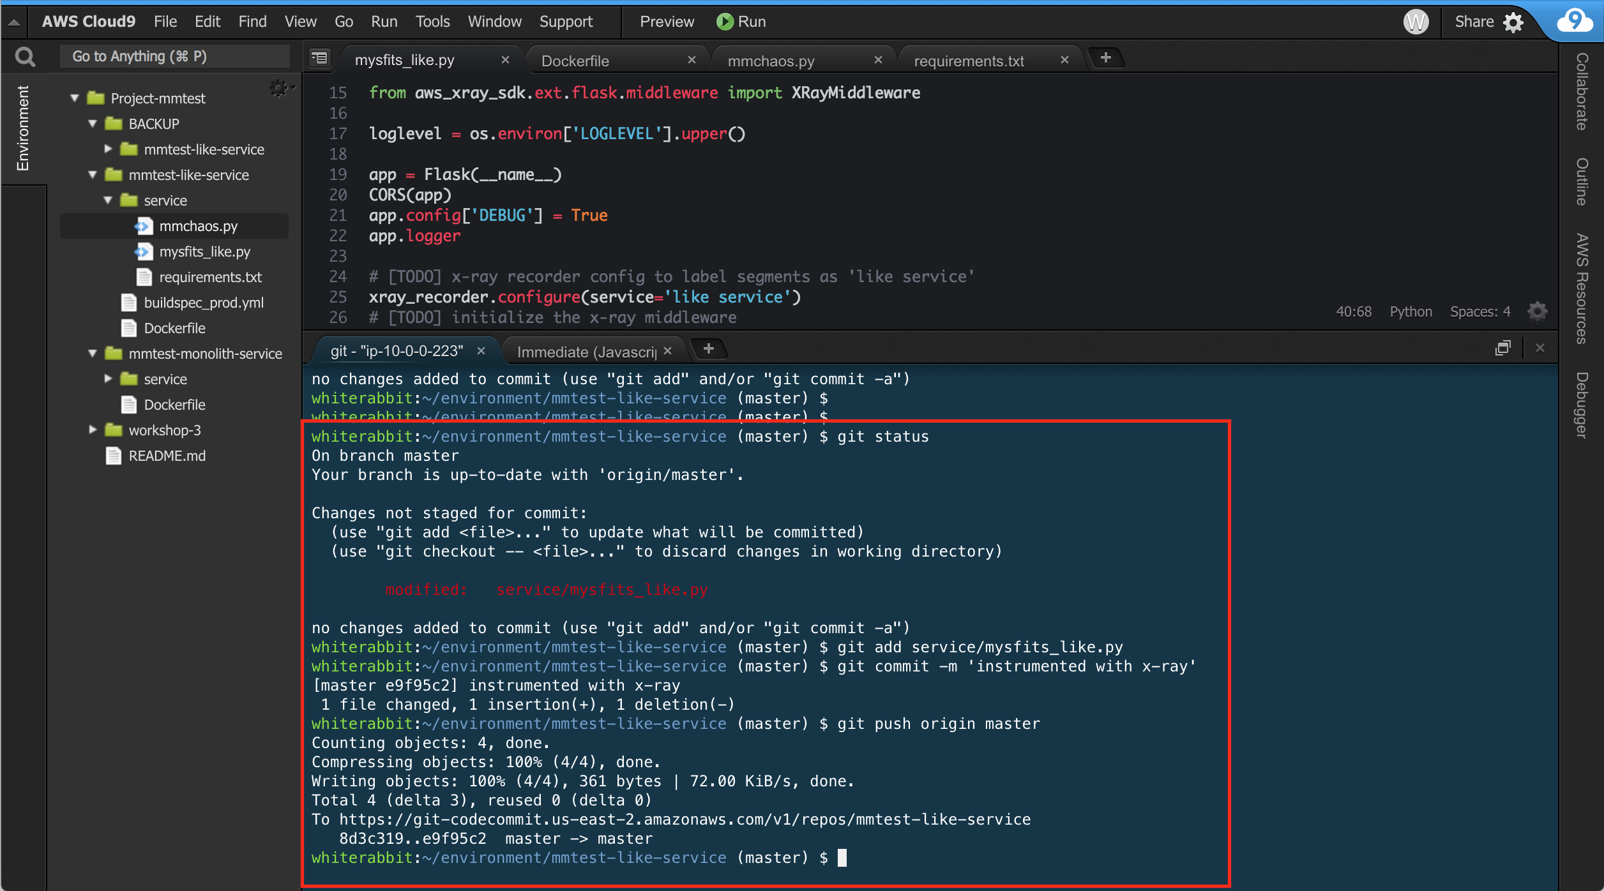
Task: Click the Cloud9 cloud logo icon
Action: 1575,20
